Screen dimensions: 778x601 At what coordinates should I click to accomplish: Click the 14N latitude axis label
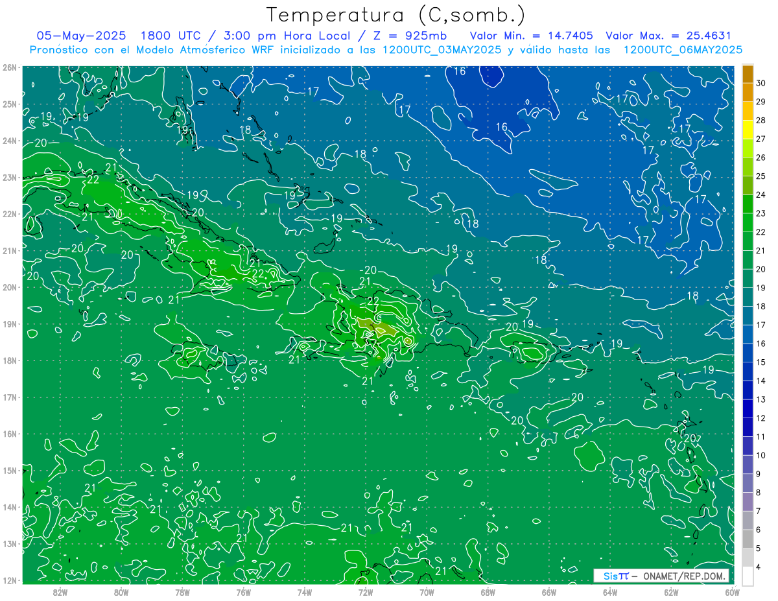click(9, 507)
